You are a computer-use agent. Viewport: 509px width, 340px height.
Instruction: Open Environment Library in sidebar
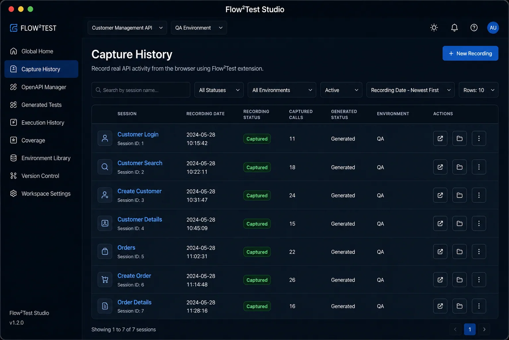pyautogui.click(x=41, y=158)
